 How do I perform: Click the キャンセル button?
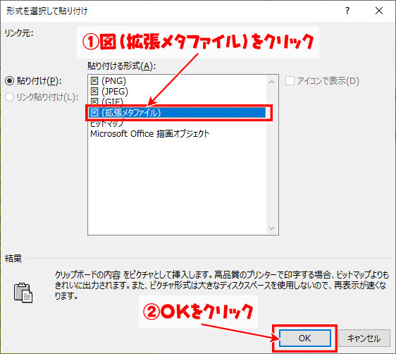[364, 338]
